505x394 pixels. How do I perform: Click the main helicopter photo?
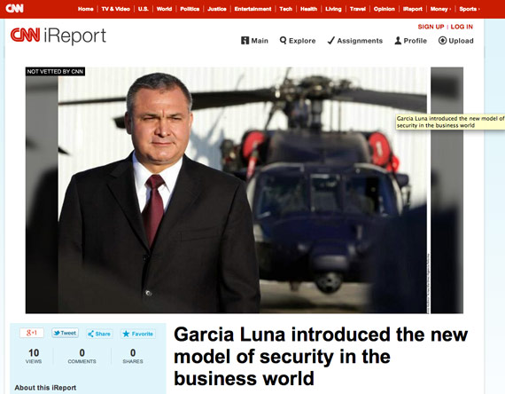point(243,190)
